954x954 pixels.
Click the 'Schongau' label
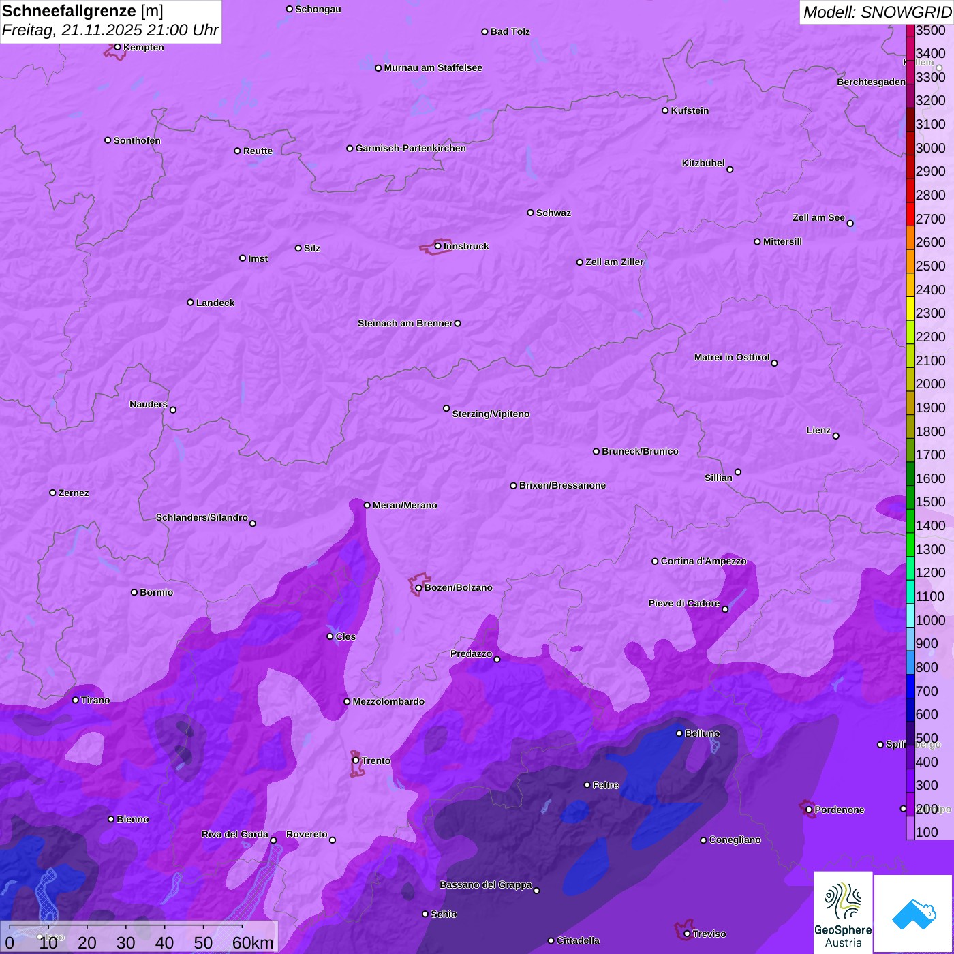(318, 9)
